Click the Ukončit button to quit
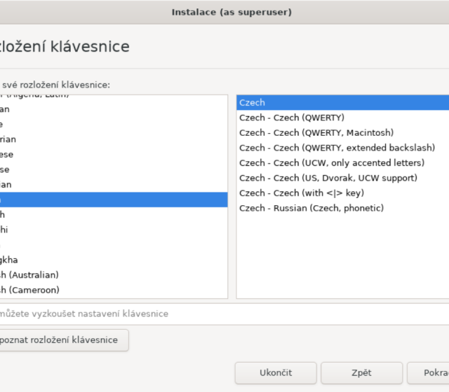This screenshot has height=392, width=449. pyautogui.click(x=276, y=373)
